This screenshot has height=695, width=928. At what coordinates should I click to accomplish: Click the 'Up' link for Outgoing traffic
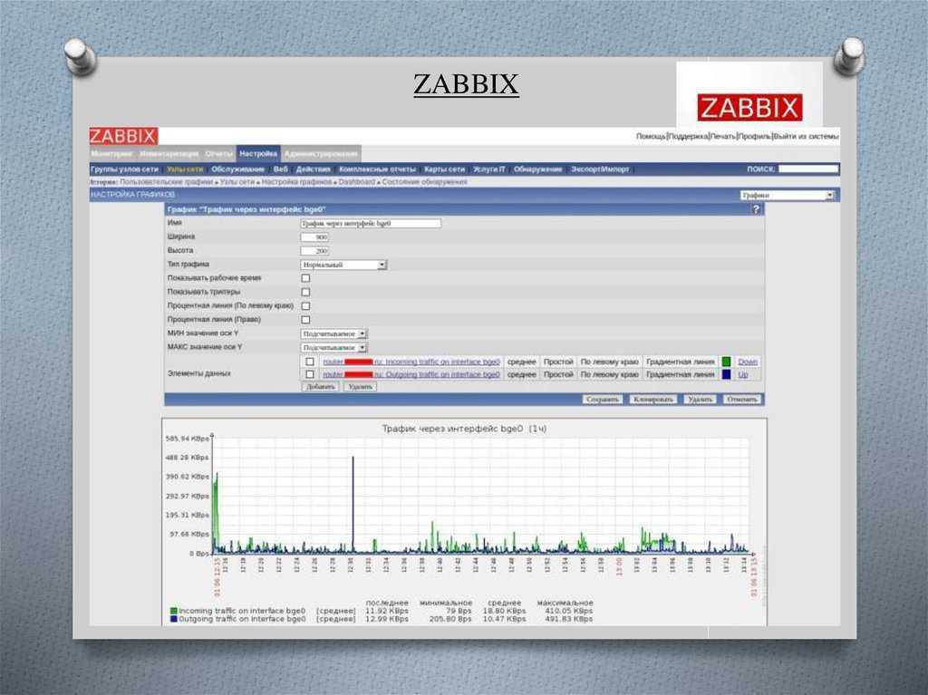click(x=743, y=375)
